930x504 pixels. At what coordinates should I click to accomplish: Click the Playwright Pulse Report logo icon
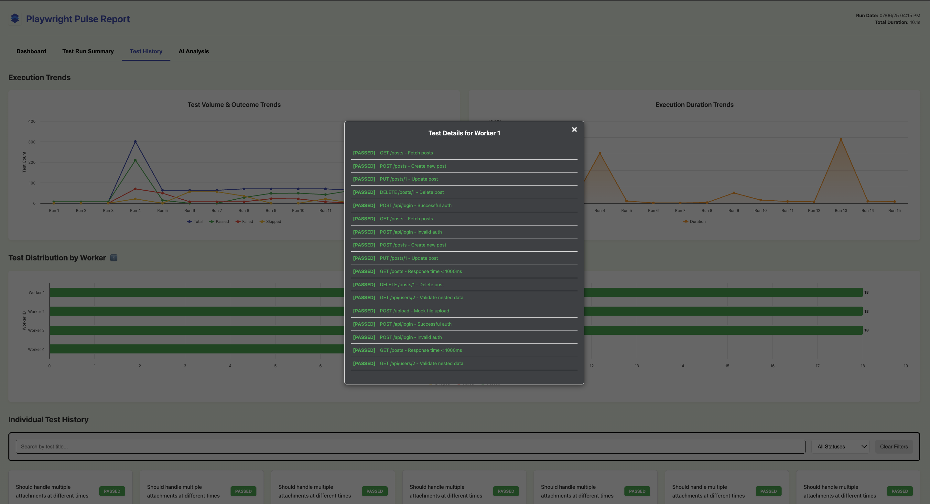pos(15,18)
